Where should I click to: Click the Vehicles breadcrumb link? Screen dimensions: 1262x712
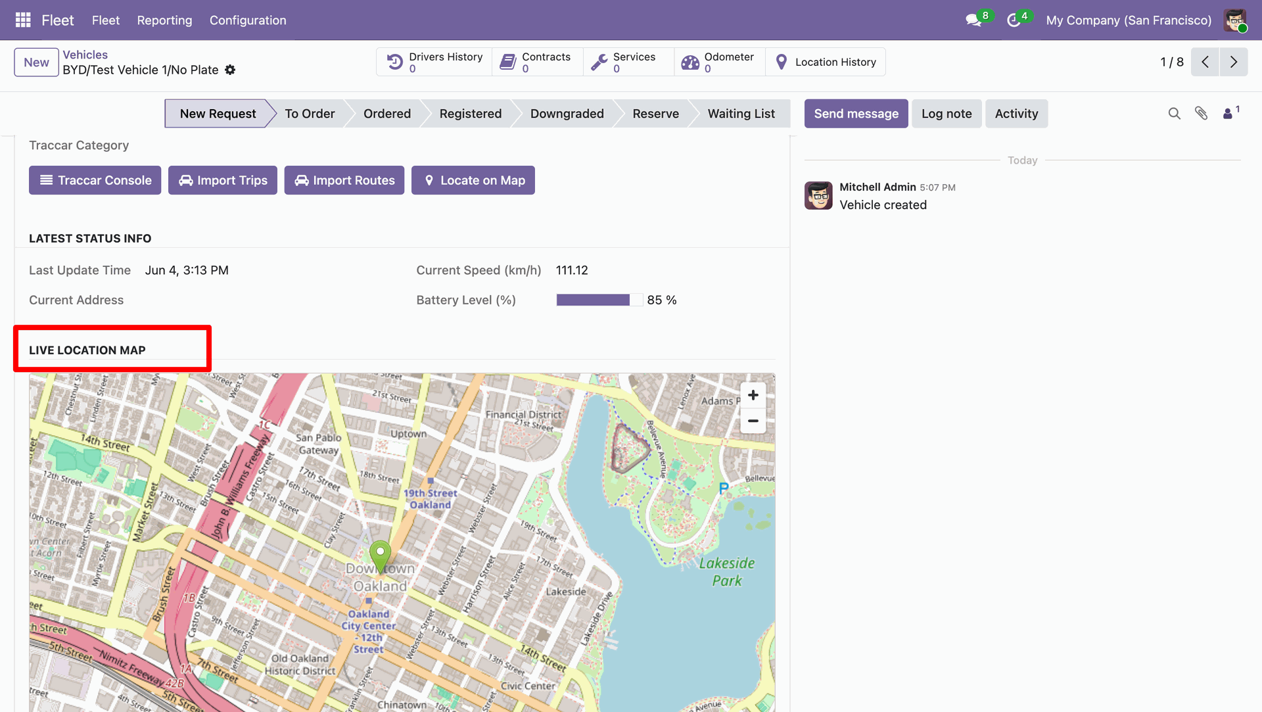(x=85, y=55)
